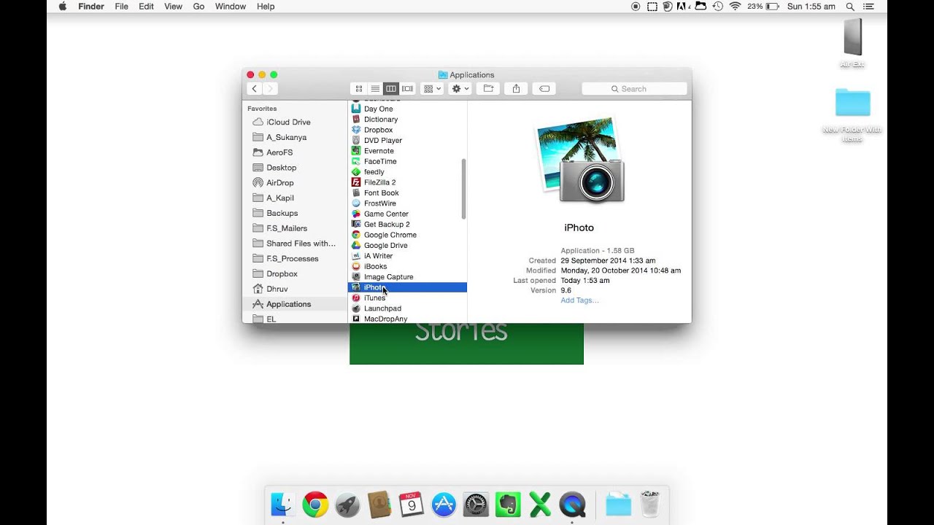The image size is (934, 525).
Task: Click the New Folder toolbar icon
Action: coord(488,89)
